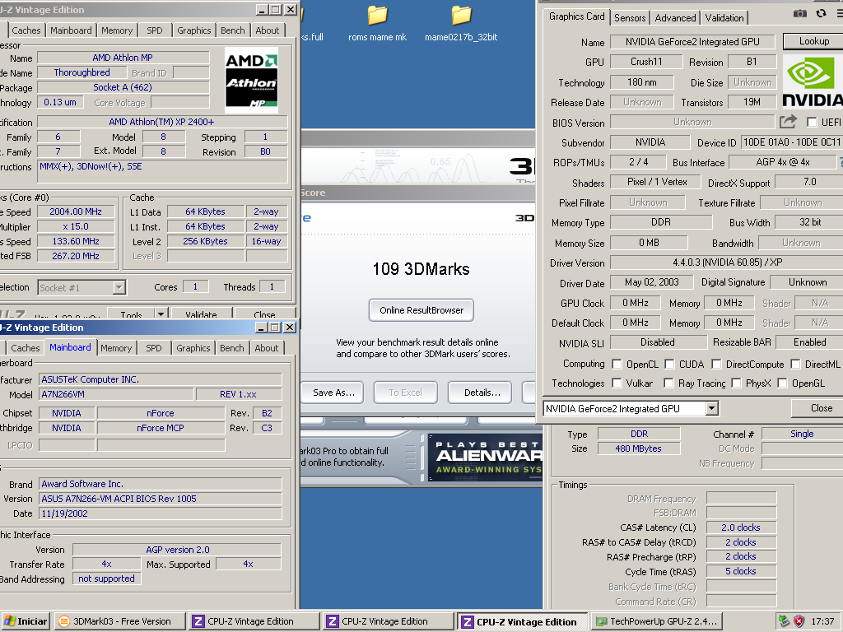843x632 pixels.
Task: Click the 'AMD Athlon(TM) XP 2400+' specification value
Action: point(162,122)
